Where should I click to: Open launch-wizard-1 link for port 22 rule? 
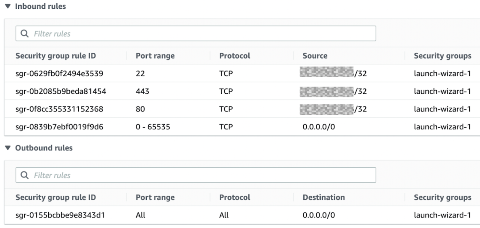442,74
